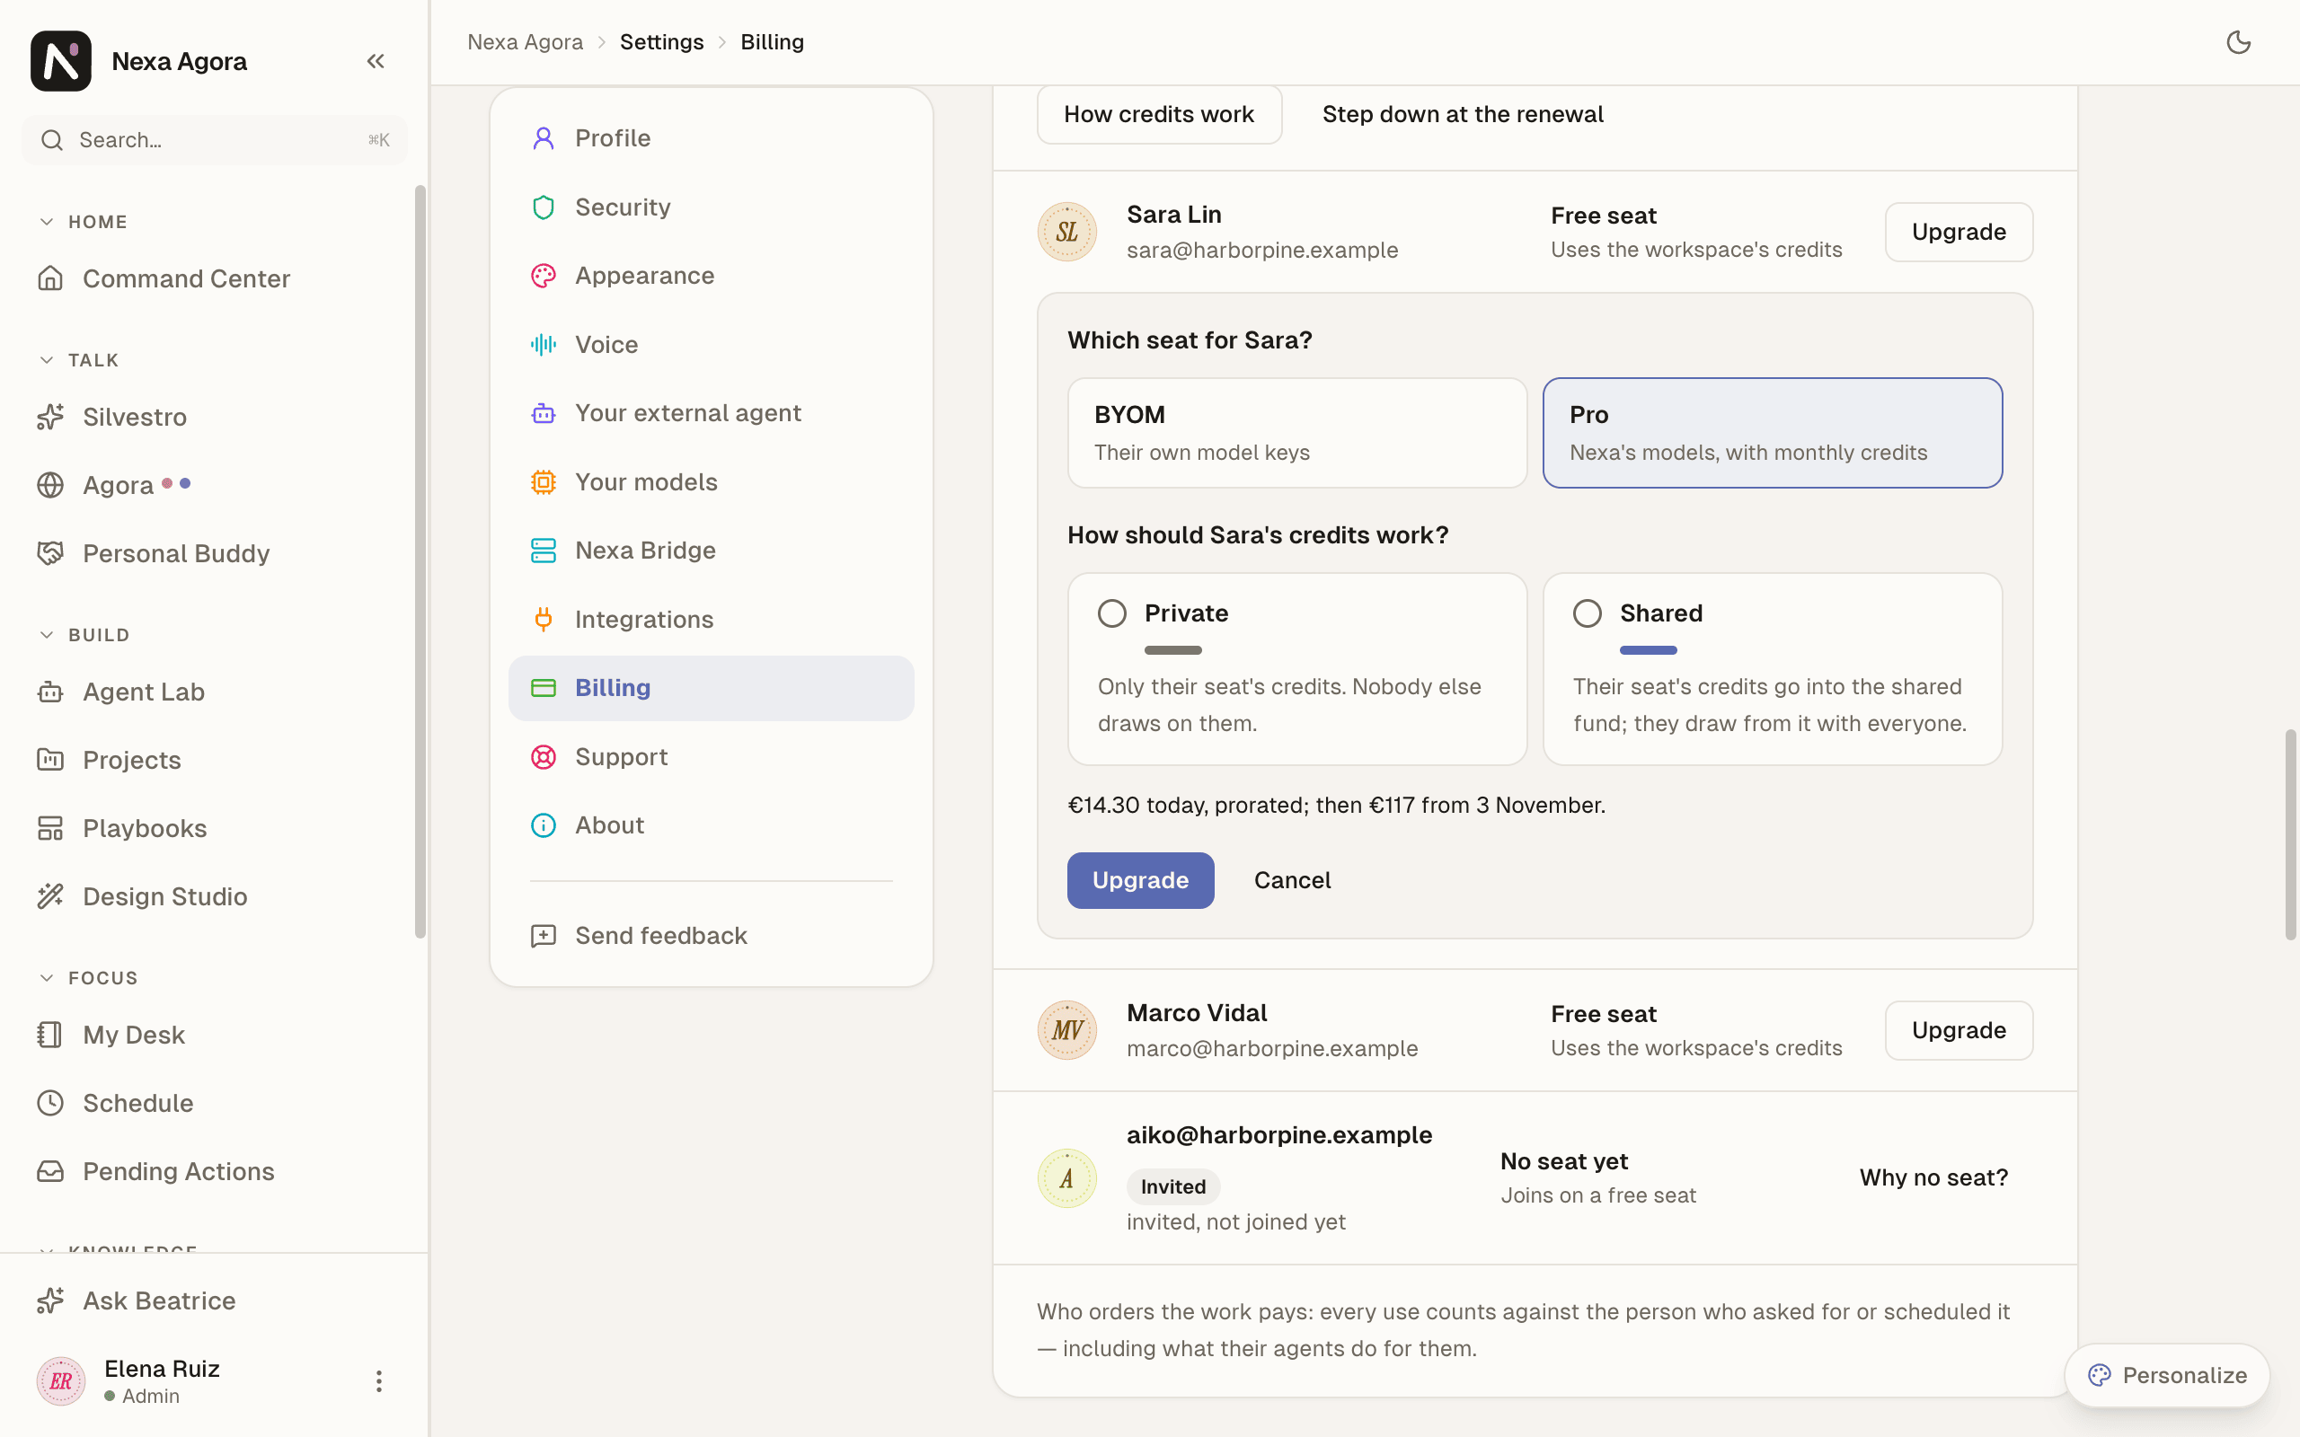Screen dimensions: 2300x1437
Task: Toggle dark mode moon icon
Action: (x=2238, y=43)
